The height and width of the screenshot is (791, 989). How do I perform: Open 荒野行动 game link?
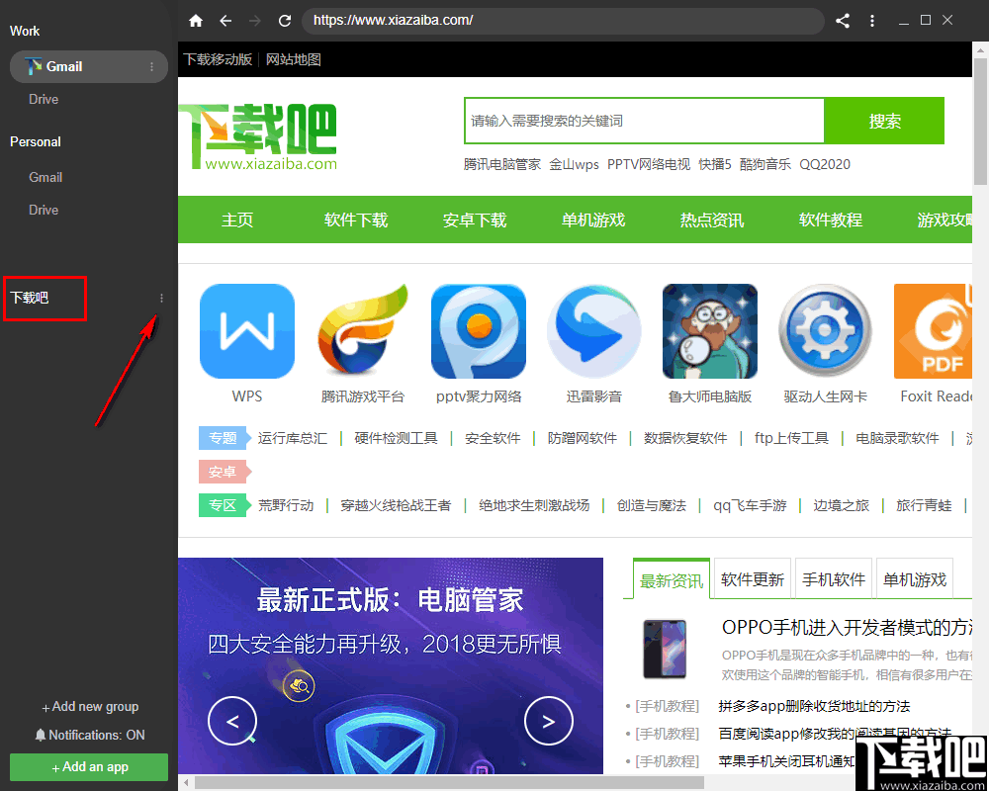tap(285, 506)
